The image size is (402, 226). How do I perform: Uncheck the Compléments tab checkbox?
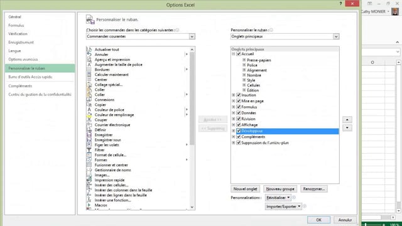239,137
